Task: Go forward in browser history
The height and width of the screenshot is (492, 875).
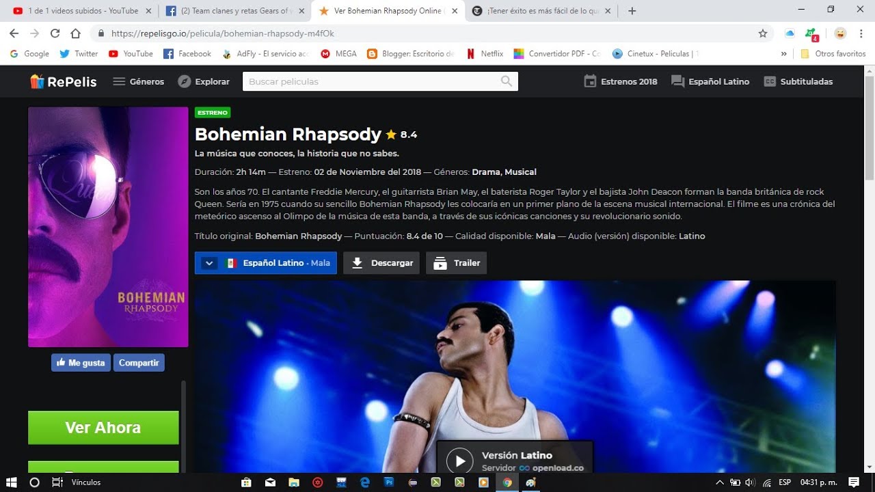Action: coord(34,33)
